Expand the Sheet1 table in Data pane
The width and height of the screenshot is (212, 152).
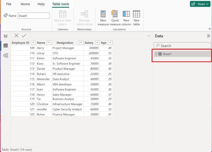(156, 54)
